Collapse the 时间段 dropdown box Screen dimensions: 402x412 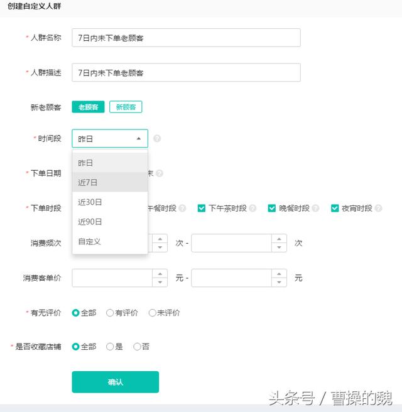(x=110, y=138)
